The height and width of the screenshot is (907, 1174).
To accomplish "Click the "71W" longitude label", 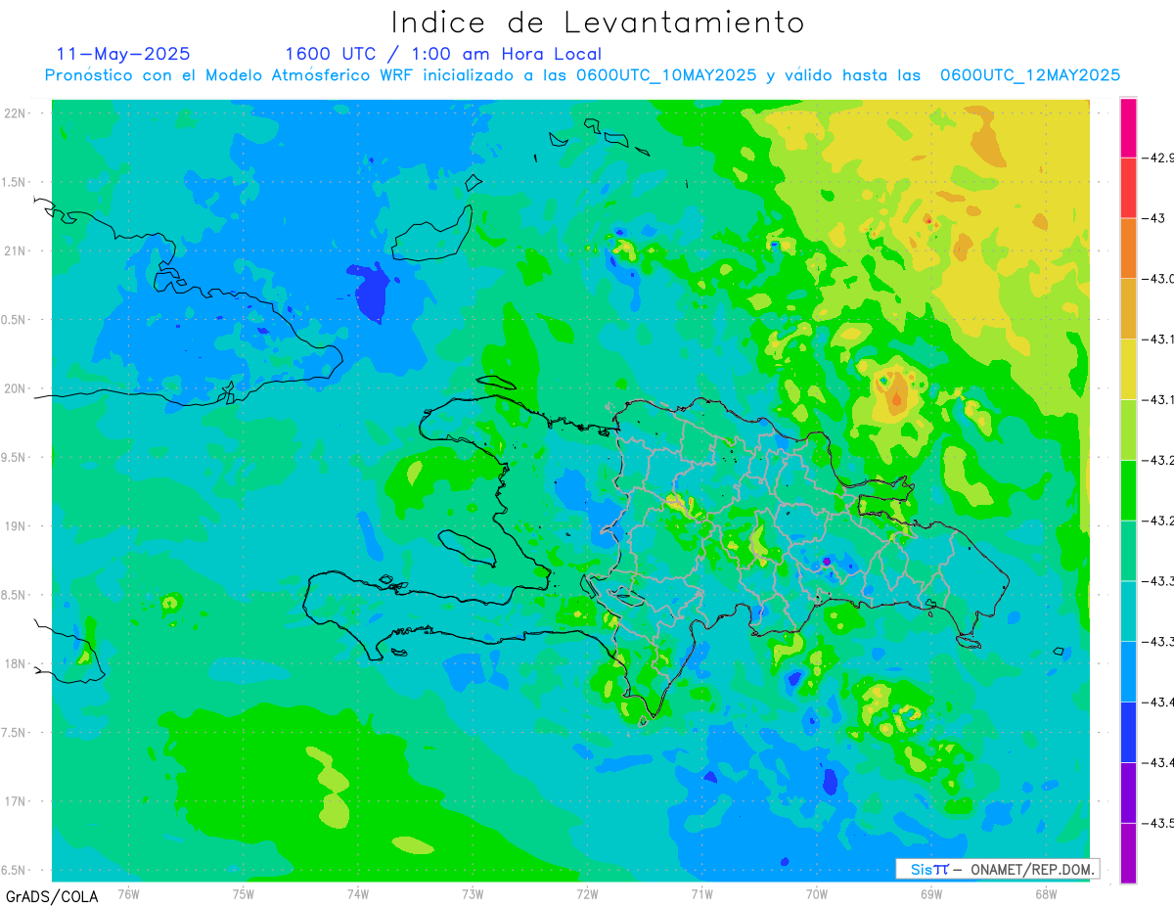I will [702, 893].
